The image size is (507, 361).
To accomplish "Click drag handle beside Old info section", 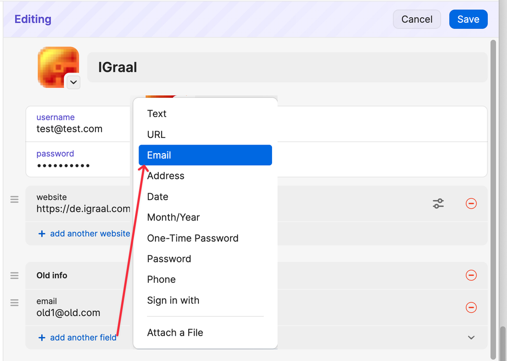I will pyautogui.click(x=14, y=275).
